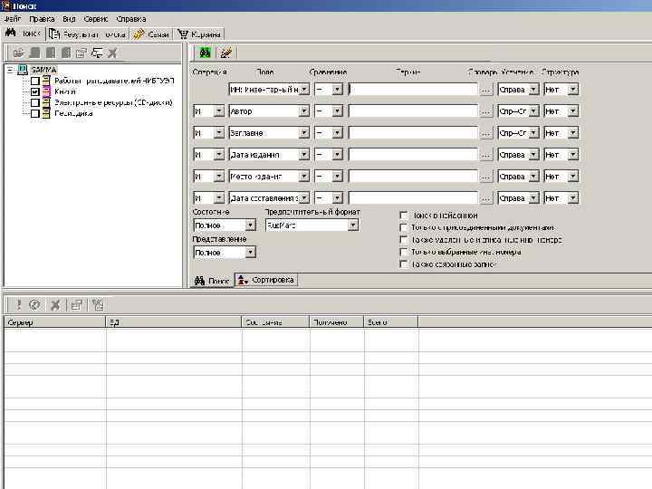Click the greyed X icon above database tree
The width and height of the screenshot is (652, 489).
coord(112,53)
